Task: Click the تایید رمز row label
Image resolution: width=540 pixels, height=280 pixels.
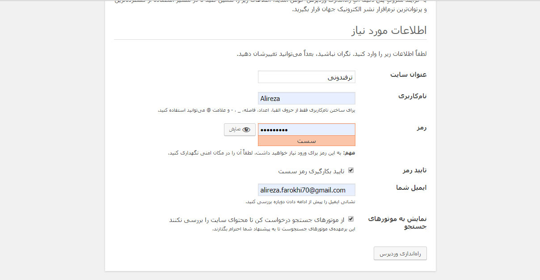Action: tap(415, 170)
